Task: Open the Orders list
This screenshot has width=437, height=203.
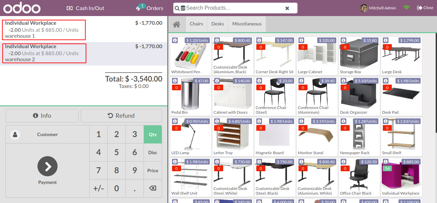Action: point(150,8)
